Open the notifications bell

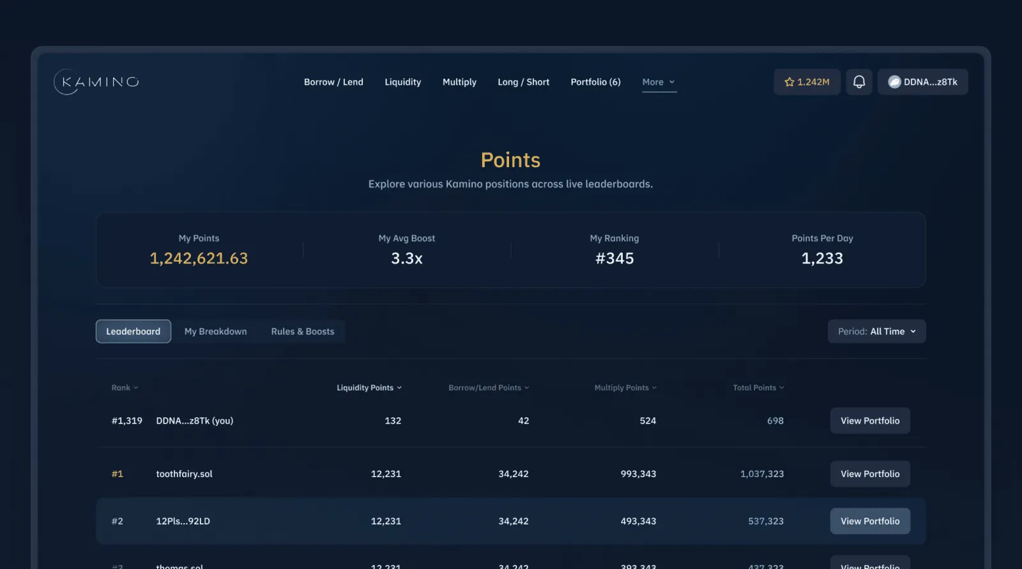pos(859,82)
